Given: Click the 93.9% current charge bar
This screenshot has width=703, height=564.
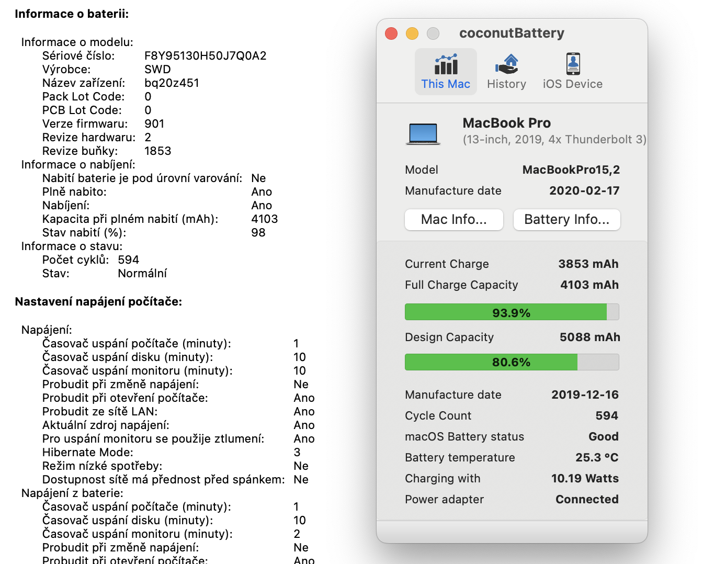Looking at the screenshot, I should [x=512, y=312].
